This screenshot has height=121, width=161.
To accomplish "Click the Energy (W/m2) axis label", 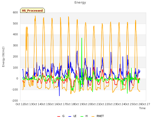I will click(3, 57).
